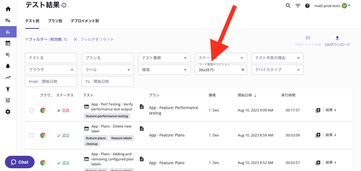
Task: Switch to the プラン別 tab
Action: pos(55,21)
